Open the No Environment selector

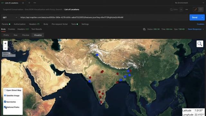click(190, 3)
